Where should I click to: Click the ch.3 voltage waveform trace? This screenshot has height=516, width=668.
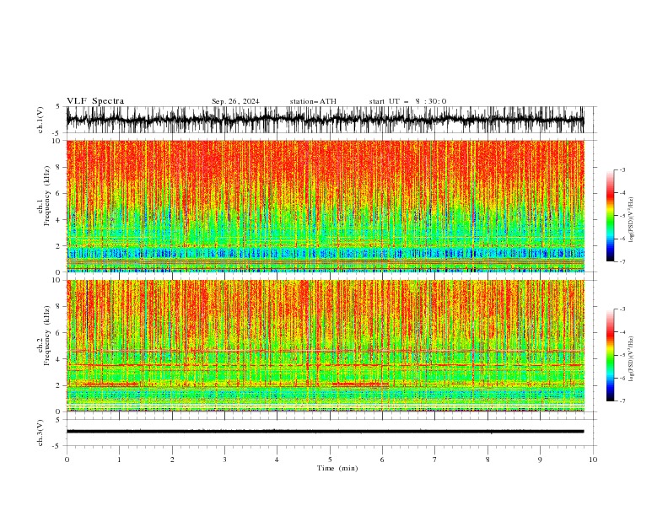click(325, 432)
